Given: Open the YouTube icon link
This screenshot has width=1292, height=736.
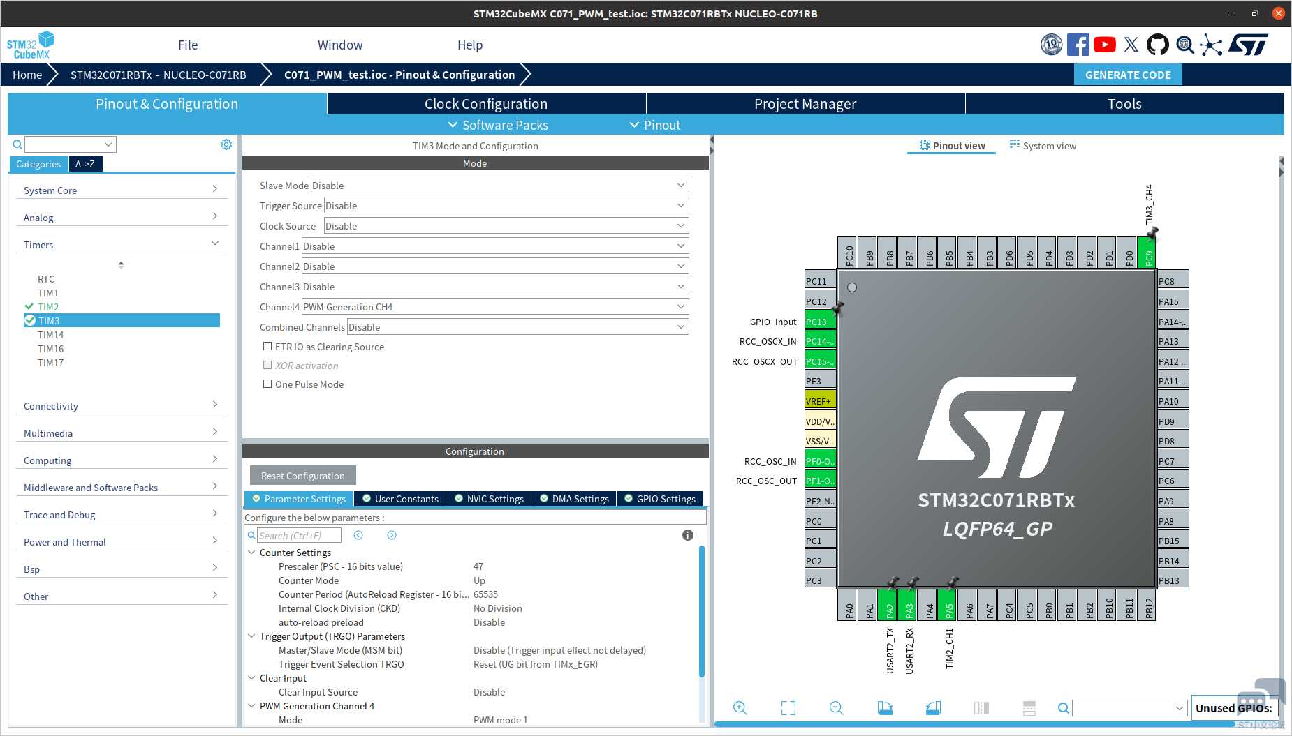Looking at the screenshot, I should point(1105,45).
